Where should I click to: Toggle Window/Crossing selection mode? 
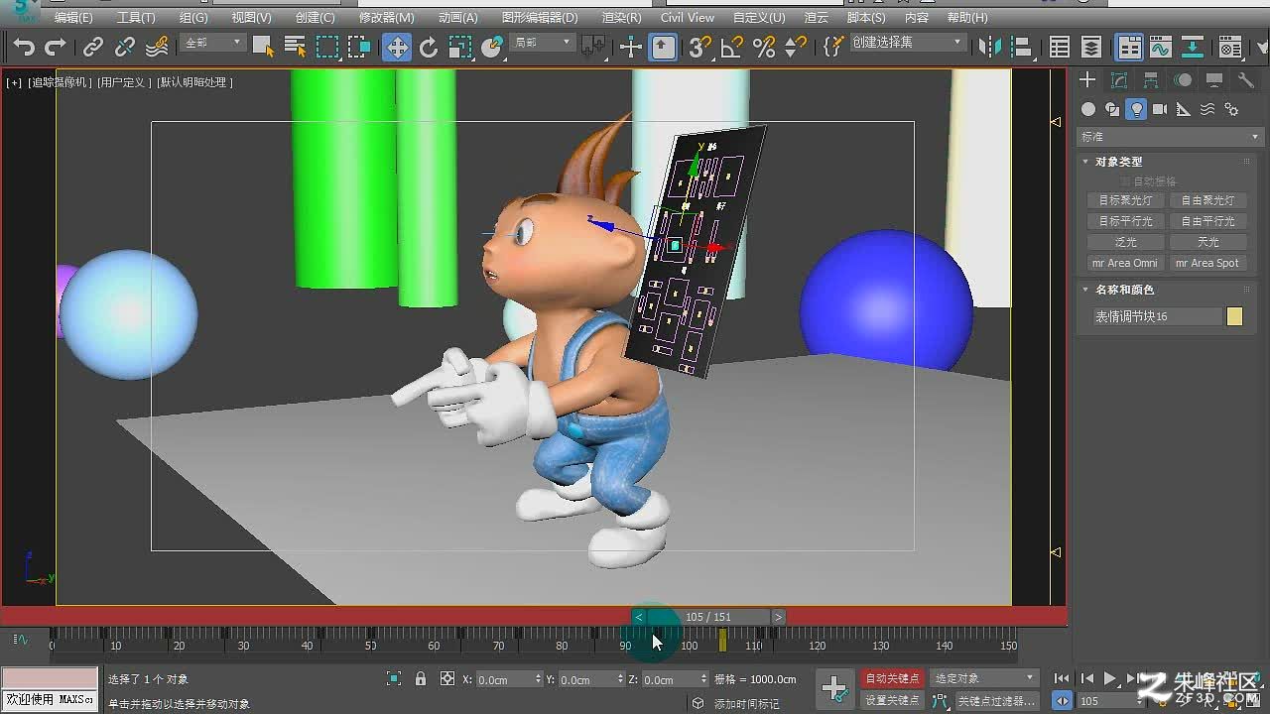359,47
